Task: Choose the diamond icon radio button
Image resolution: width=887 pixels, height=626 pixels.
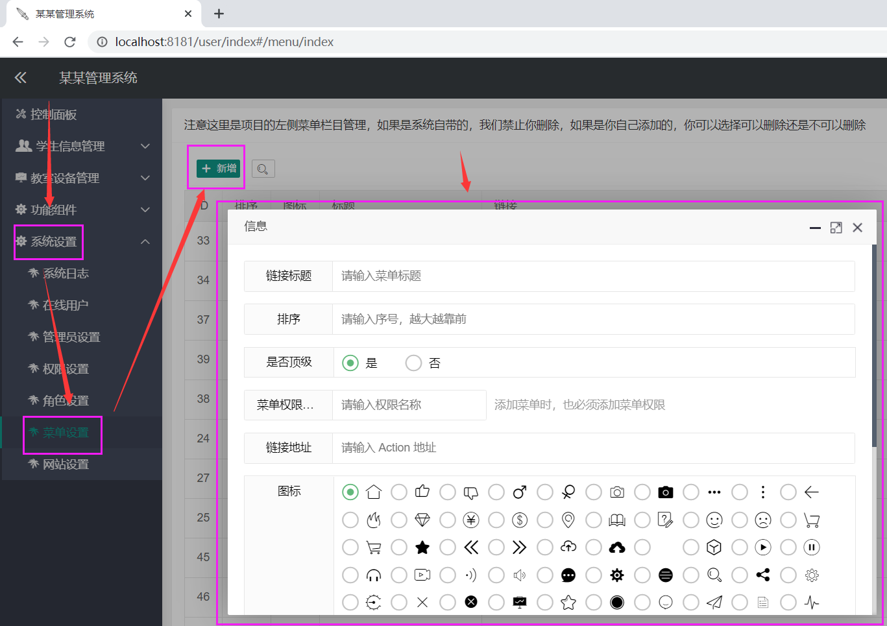Action: pyautogui.click(x=399, y=520)
